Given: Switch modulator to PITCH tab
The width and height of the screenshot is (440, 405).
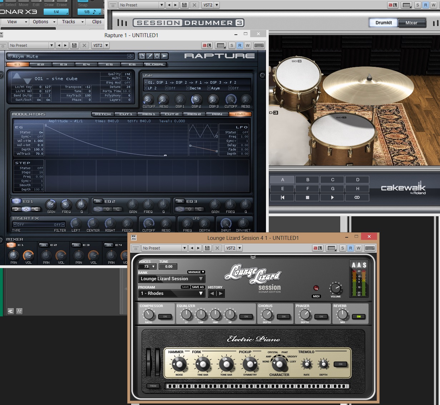Looking at the screenshot, I should click(x=103, y=114).
